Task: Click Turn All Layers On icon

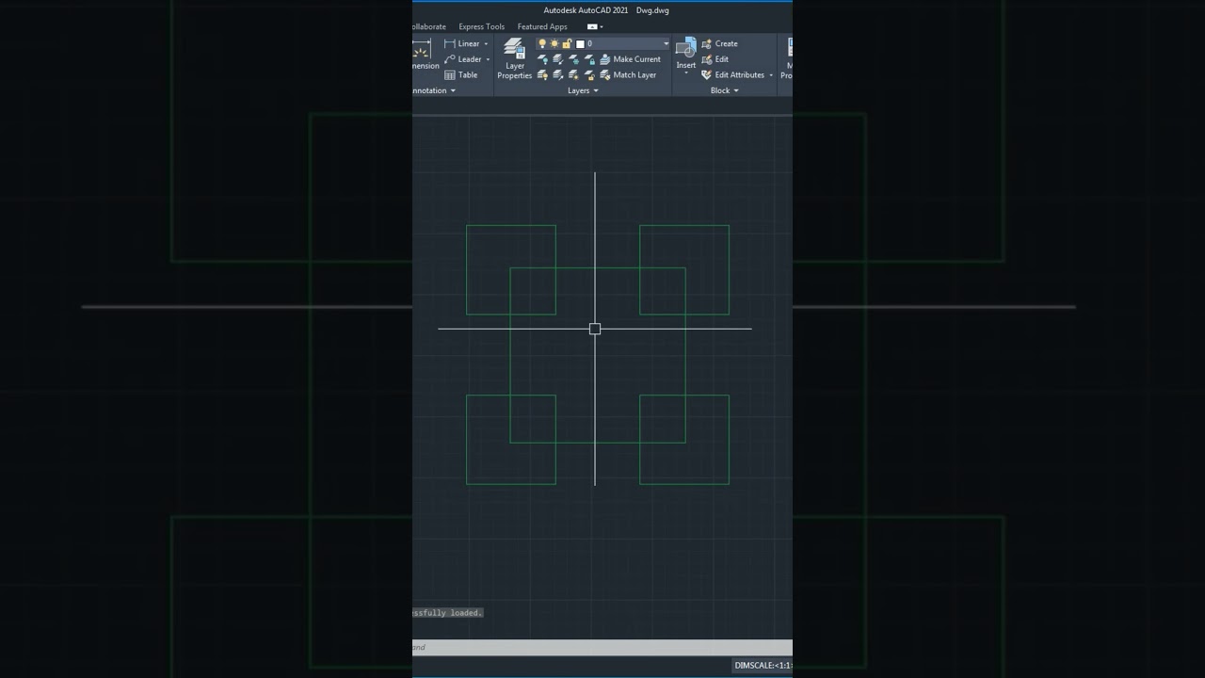Action: pos(543,75)
